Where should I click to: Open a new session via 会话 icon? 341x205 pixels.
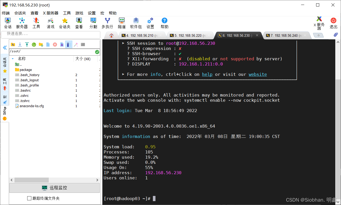[8, 23]
